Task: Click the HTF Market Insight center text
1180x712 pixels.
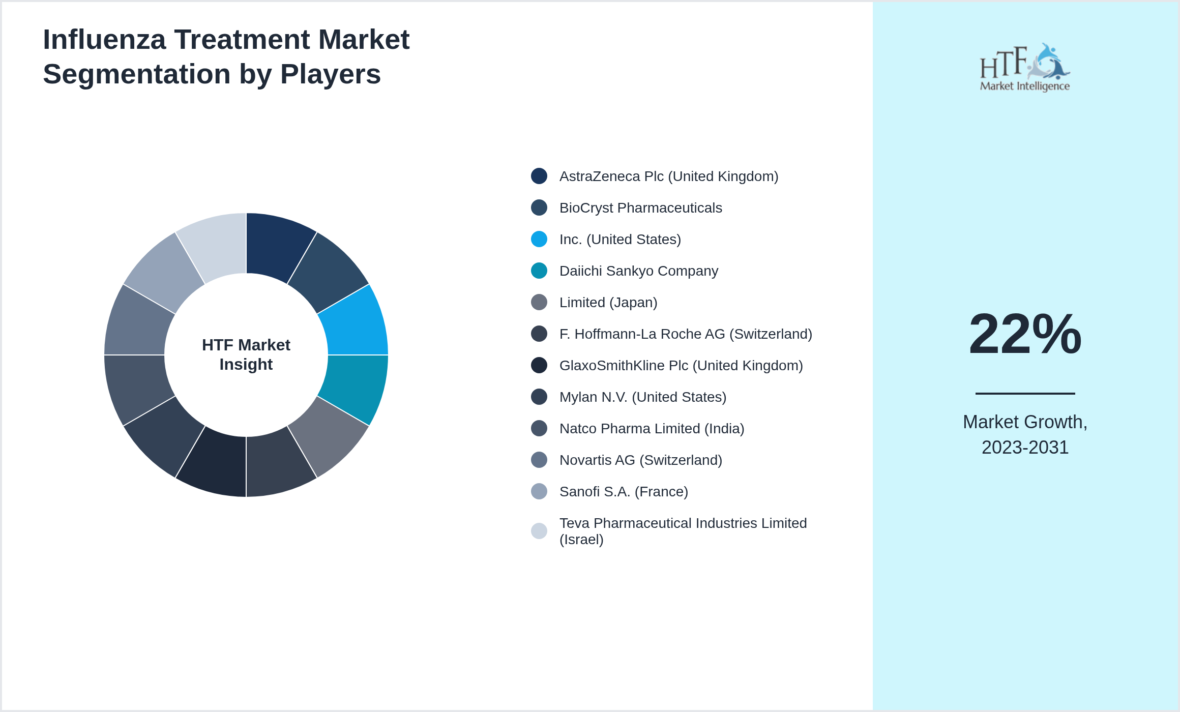Action: point(246,354)
